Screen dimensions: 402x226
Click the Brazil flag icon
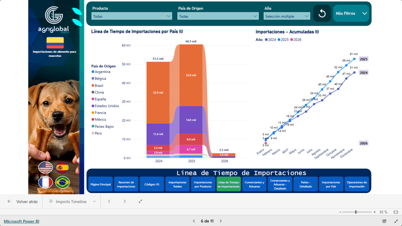[62, 183]
